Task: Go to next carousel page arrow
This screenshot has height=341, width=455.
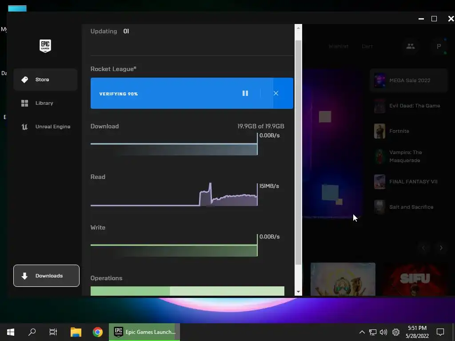Action: [x=441, y=248]
